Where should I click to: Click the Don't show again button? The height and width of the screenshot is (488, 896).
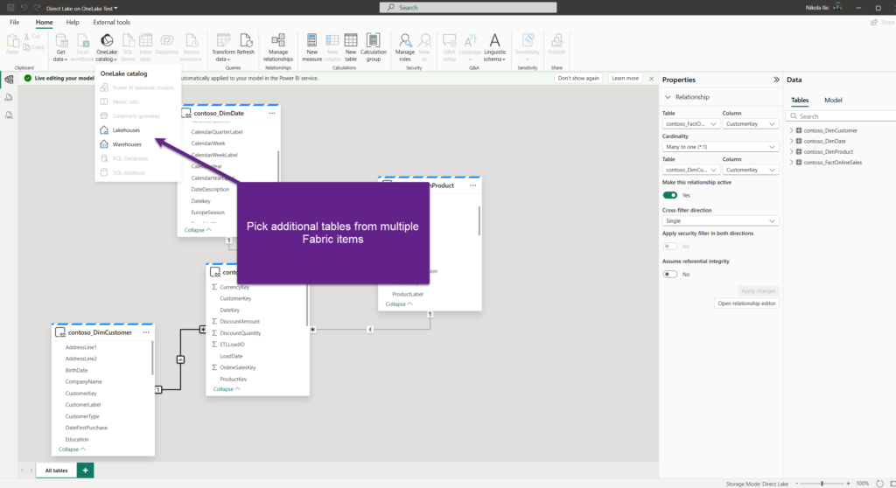578,79
